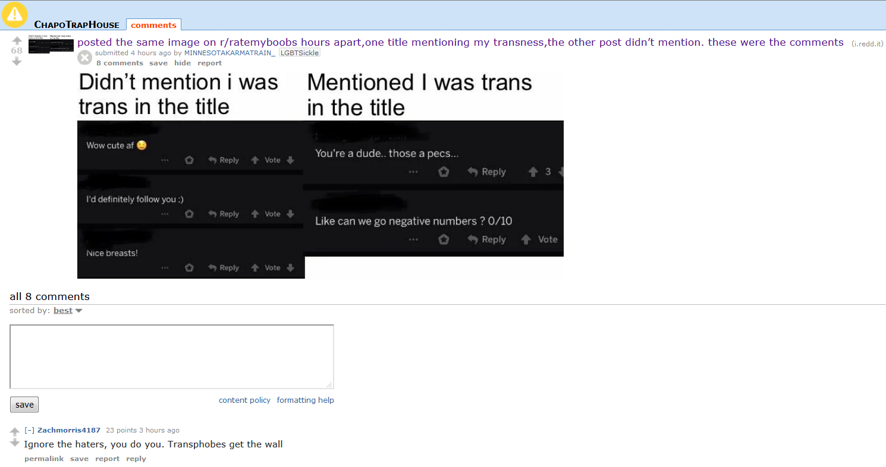Upvote Zachmorris4187's comment
This screenshot has height=467, width=886.
click(15, 432)
